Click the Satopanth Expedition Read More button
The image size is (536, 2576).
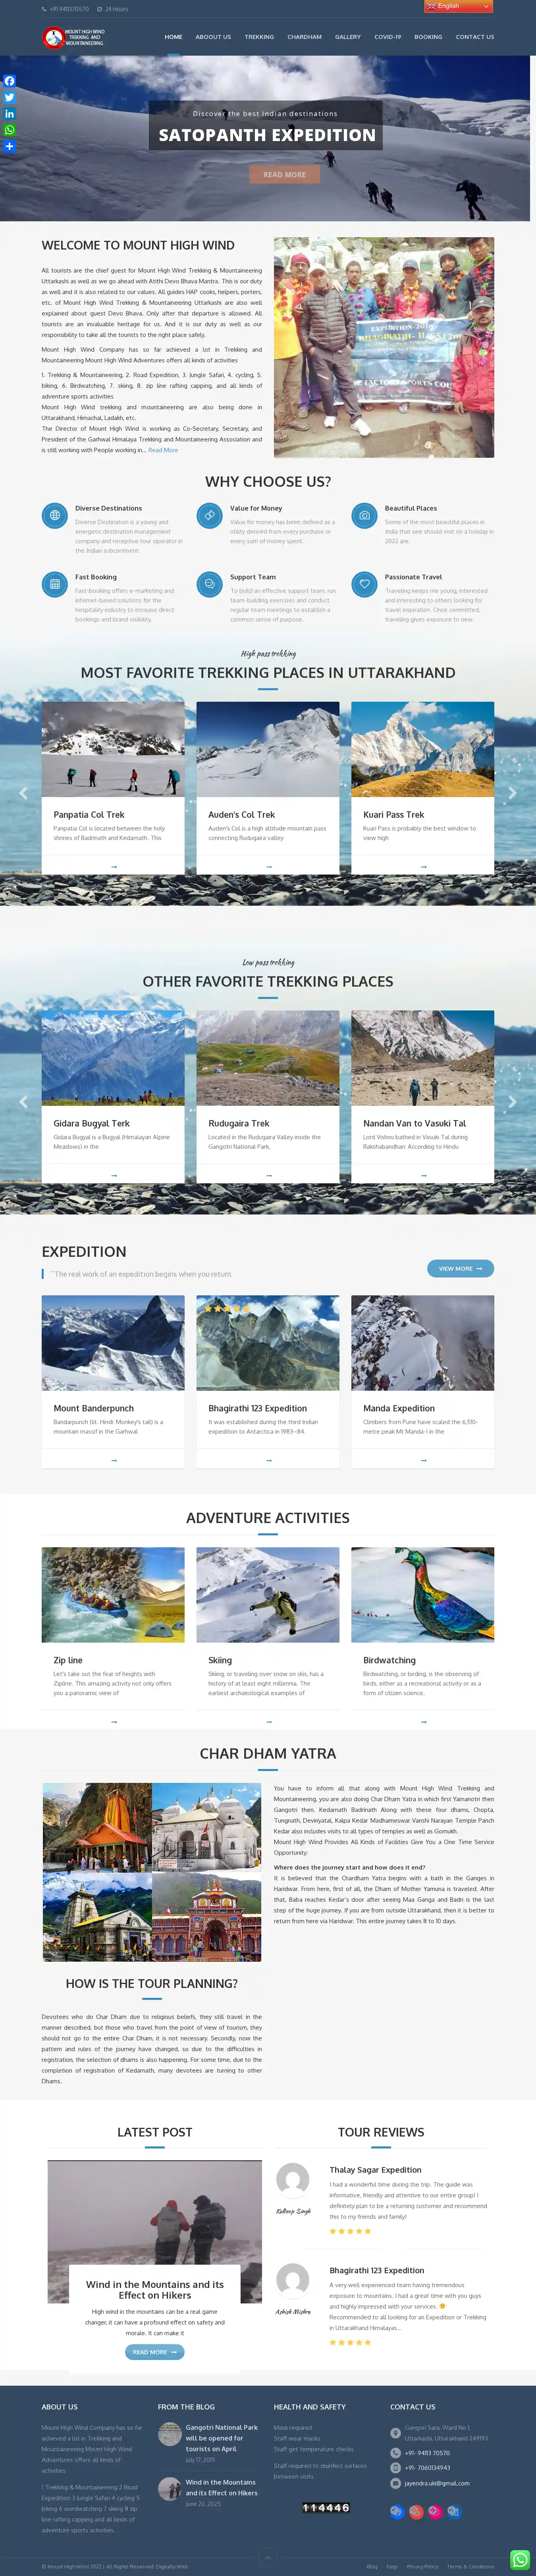[x=285, y=174]
